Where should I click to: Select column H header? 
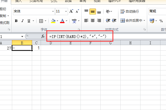coord(130,43)
